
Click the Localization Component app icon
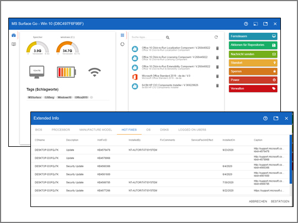click(135, 49)
